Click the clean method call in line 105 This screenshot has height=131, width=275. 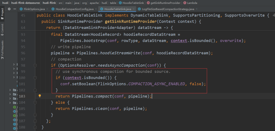(101, 109)
